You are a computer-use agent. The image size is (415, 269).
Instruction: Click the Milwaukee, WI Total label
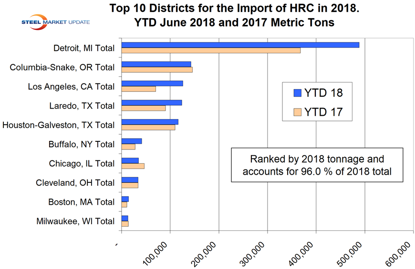[x=75, y=221]
